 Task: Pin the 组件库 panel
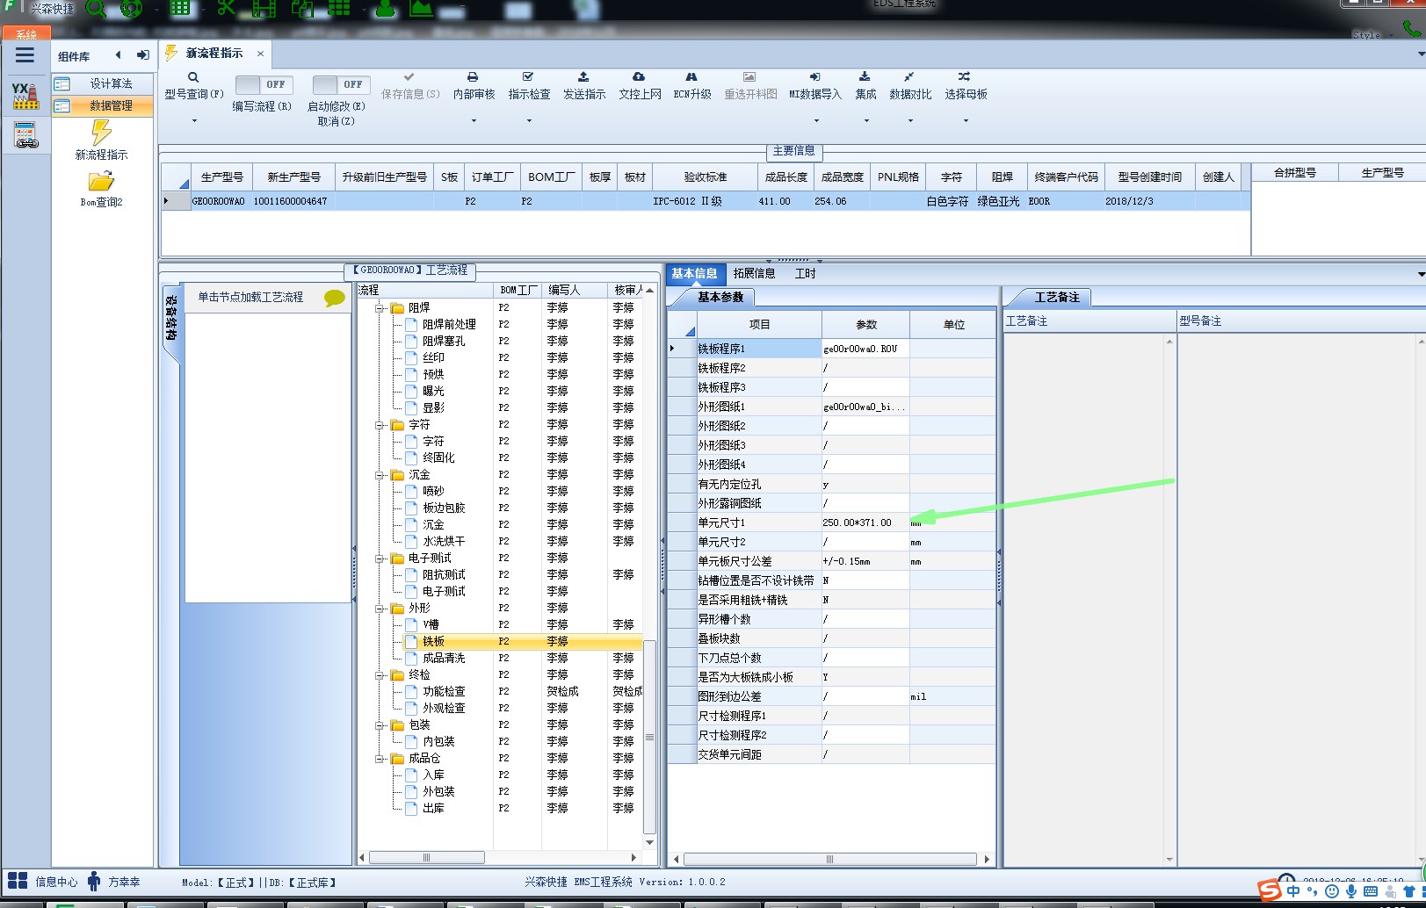point(142,55)
